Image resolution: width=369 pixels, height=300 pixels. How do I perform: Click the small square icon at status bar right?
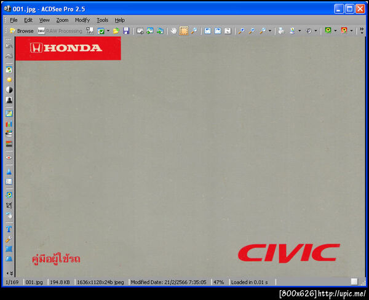pyautogui.click(x=354, y=282)
